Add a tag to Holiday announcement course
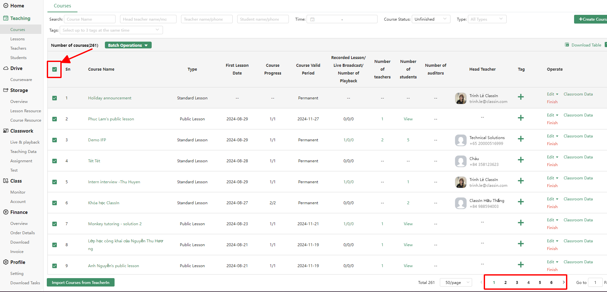607x292 pixels. pyautogui.click(x=521, y=97)
